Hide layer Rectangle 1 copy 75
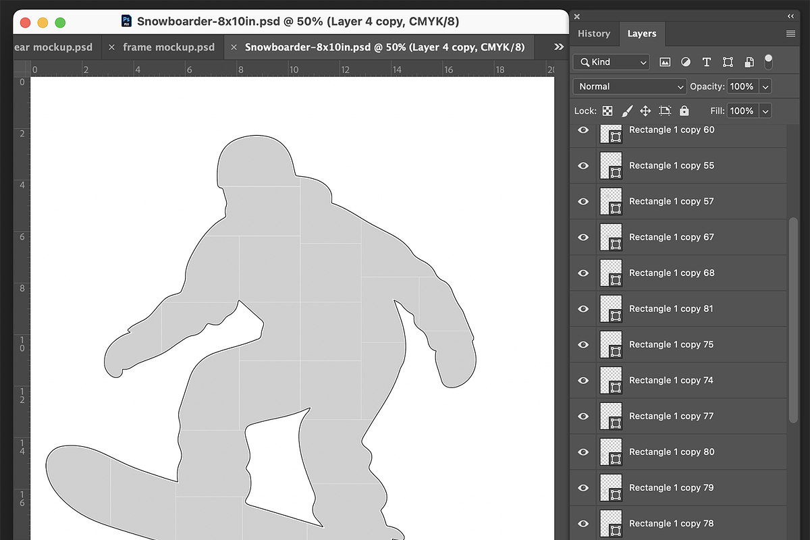Image resolution: width=810 pixels, height=540 pixels. 584,344
